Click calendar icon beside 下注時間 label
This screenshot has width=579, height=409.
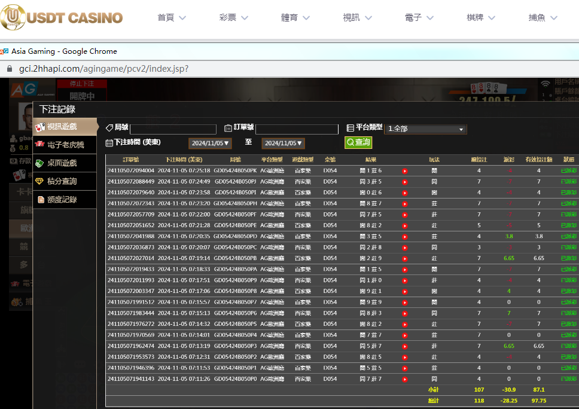[109, 143]
